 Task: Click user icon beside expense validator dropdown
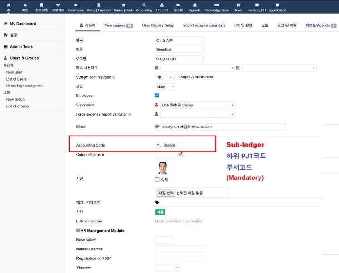tap(156, 114)
